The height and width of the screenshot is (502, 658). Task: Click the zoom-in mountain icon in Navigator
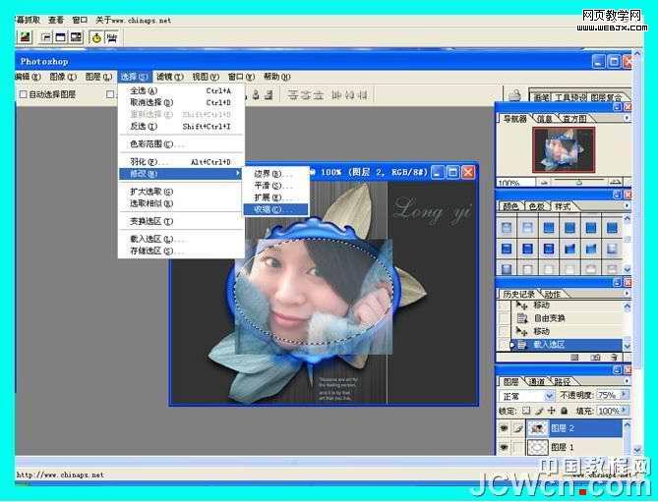point(615,182)
